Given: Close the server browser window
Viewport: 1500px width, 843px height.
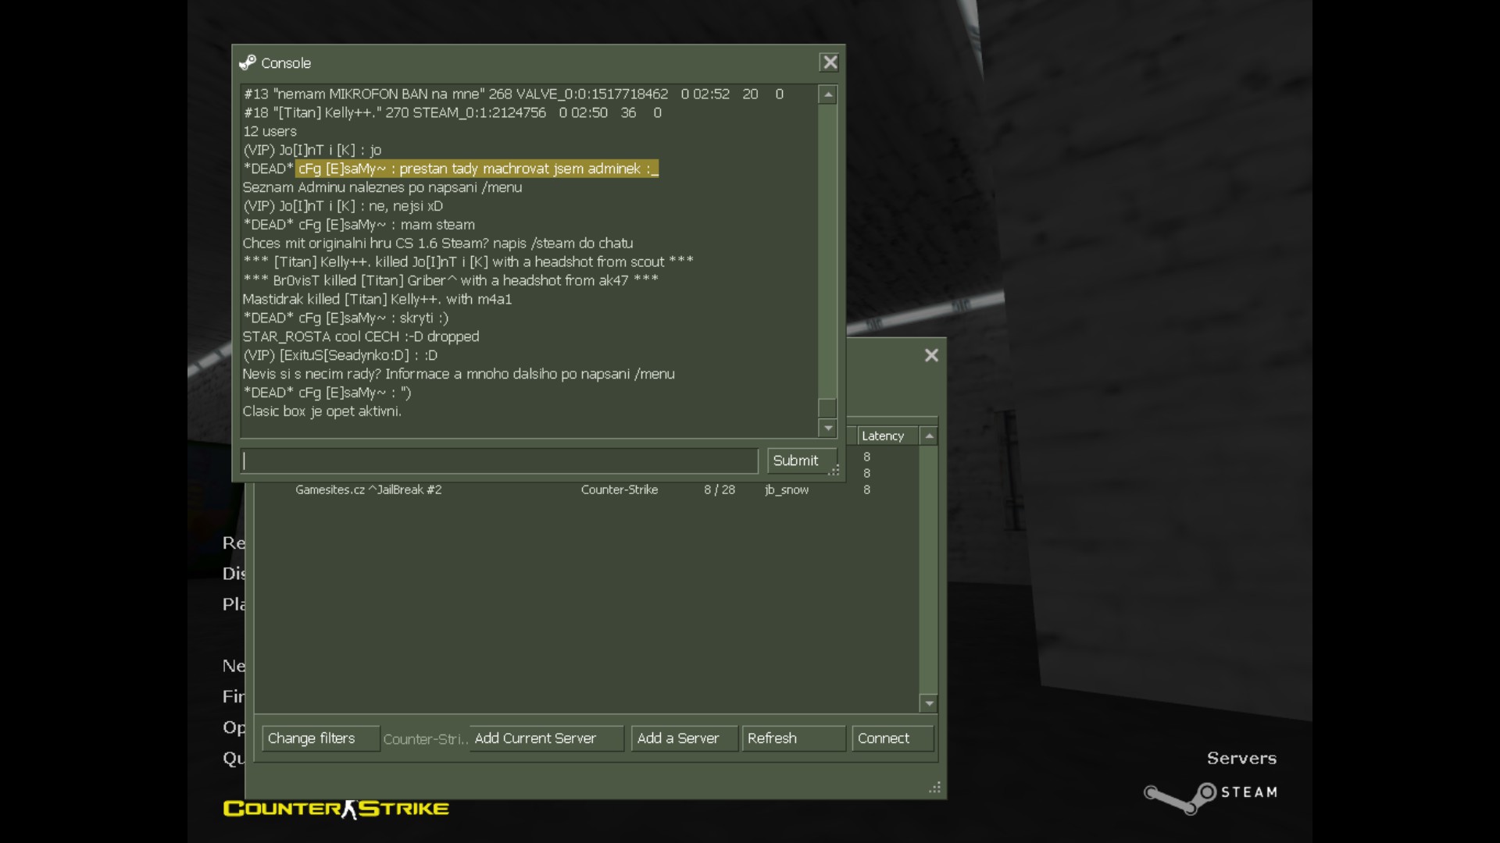Looking at the screenshot, I should 930,355.
